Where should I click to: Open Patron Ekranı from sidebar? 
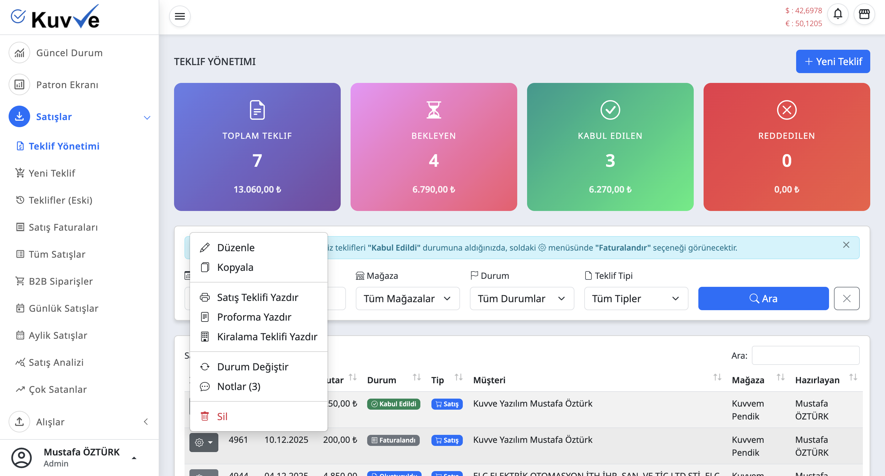(67, 85)
